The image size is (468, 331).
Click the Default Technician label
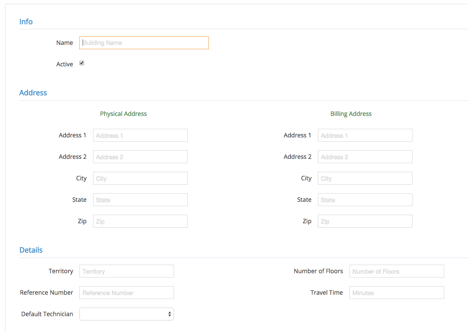coord(47,314)
